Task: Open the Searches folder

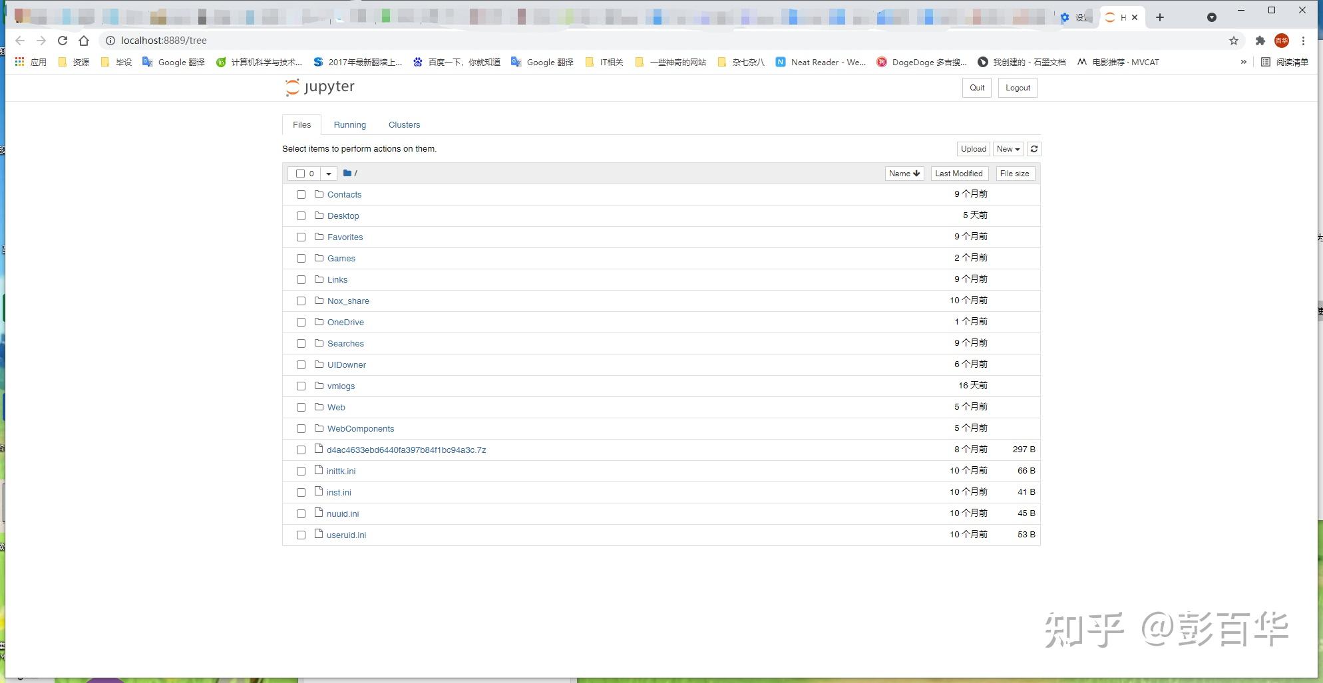Action: coord(346,344)
